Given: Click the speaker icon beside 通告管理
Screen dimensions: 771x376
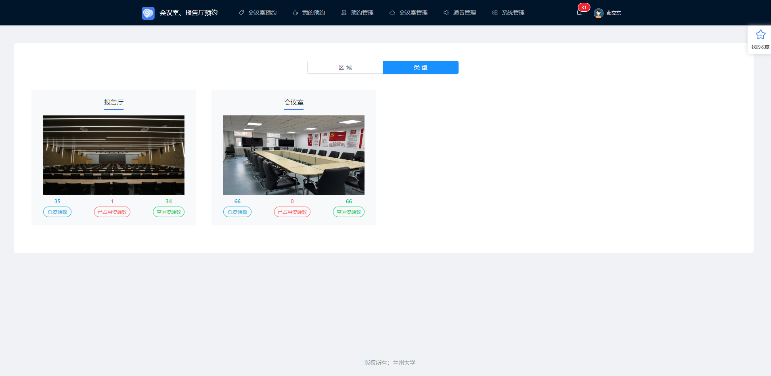Looking at the screenshot, I should click(x=446, y=13).
